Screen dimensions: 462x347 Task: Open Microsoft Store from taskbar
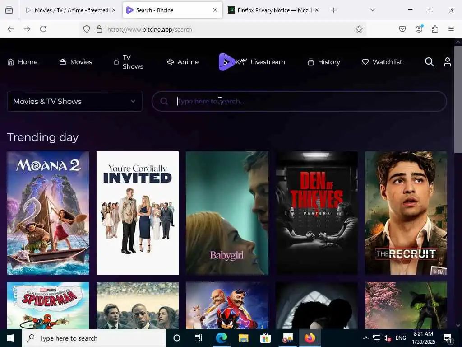pyautogui.click(x=265, y=338)
